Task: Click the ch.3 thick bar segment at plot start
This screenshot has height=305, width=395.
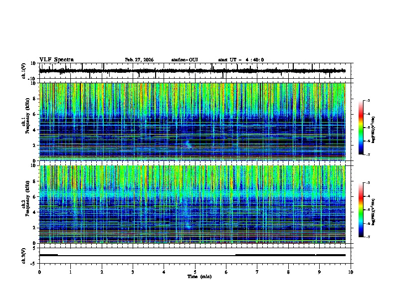Action: [48, 255]
